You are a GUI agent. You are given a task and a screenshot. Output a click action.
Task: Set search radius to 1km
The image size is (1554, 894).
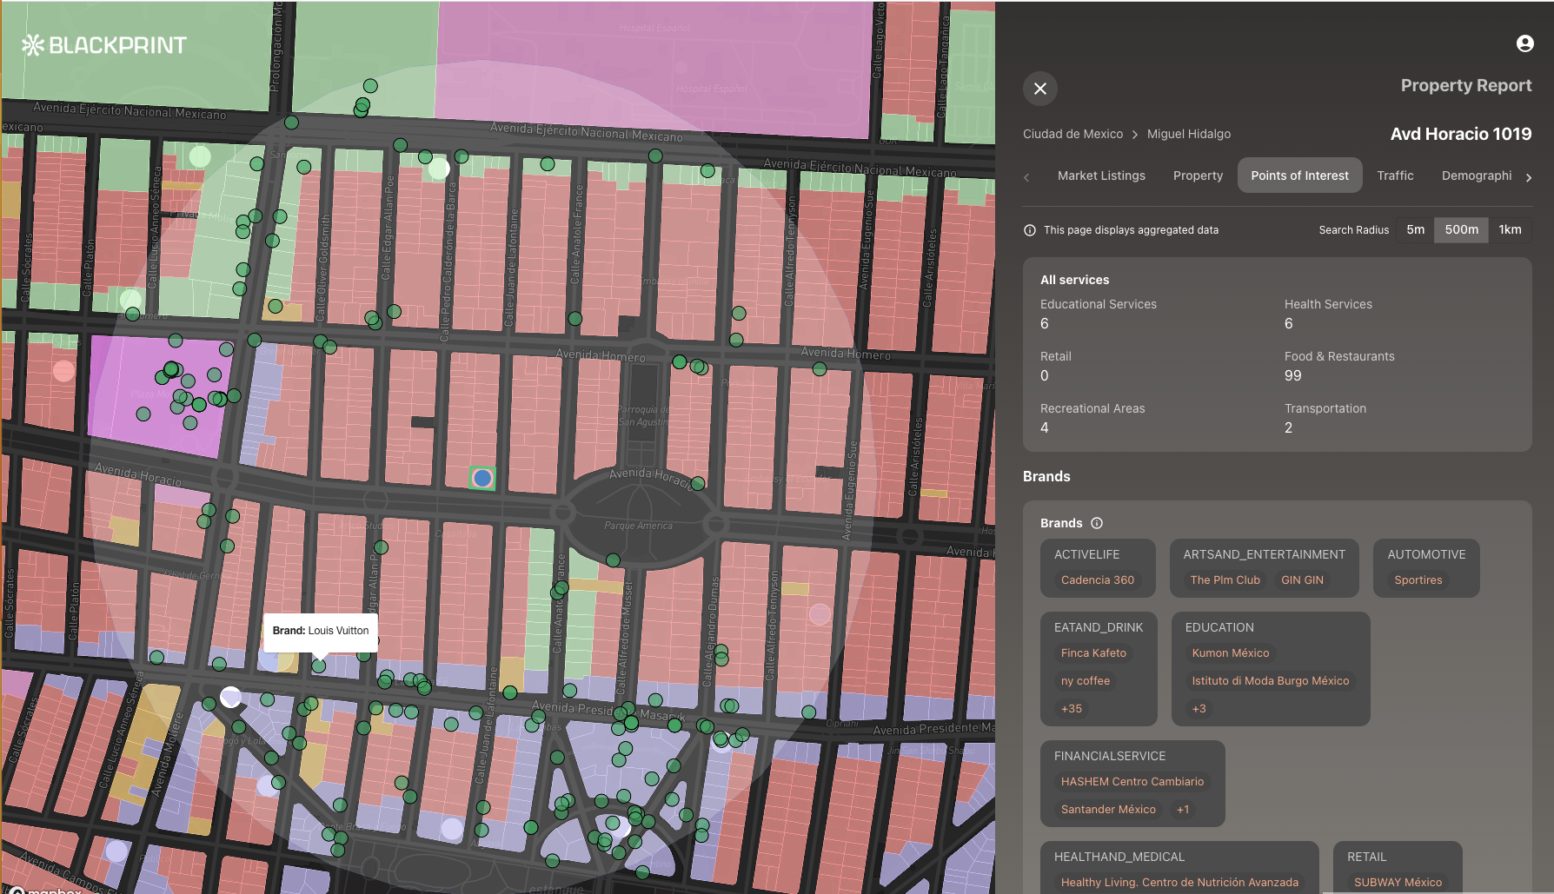(1510, 229)
